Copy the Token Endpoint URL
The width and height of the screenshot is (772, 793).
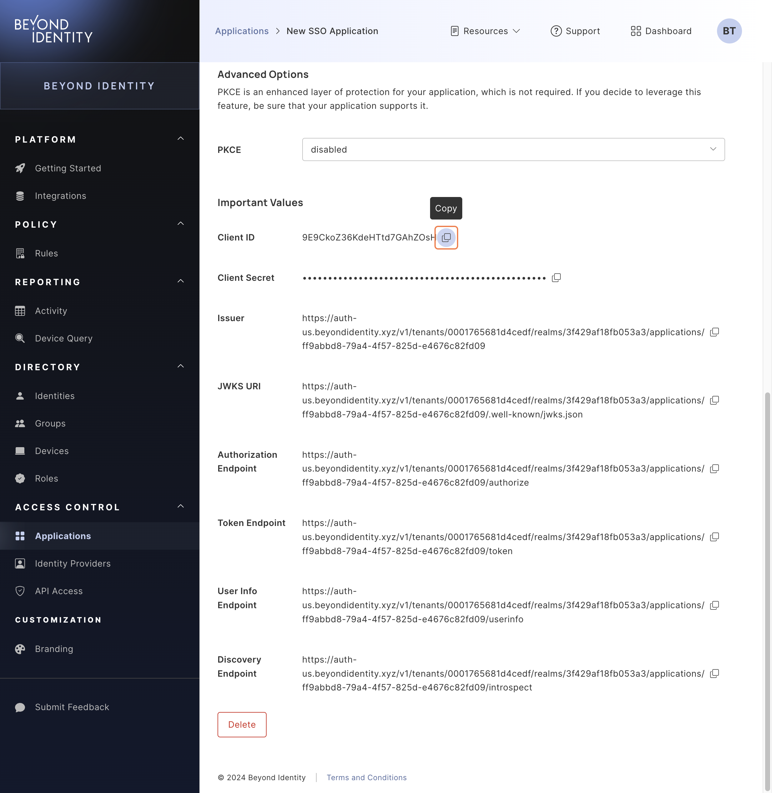coord(714,537)
